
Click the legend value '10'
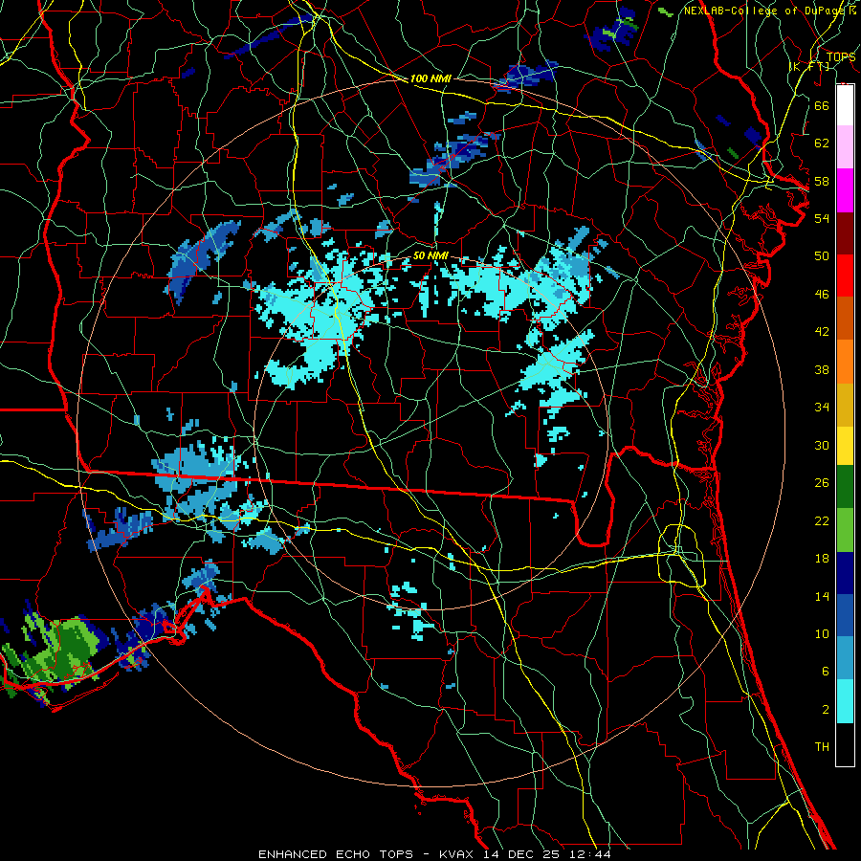coord(822,633)
